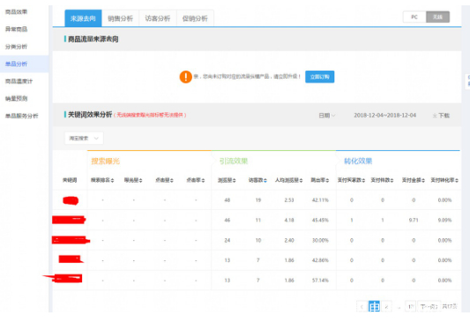This screenshot has width=470, height=323.
Task: Click the 转化效果 group header
Action: [358, 161]
